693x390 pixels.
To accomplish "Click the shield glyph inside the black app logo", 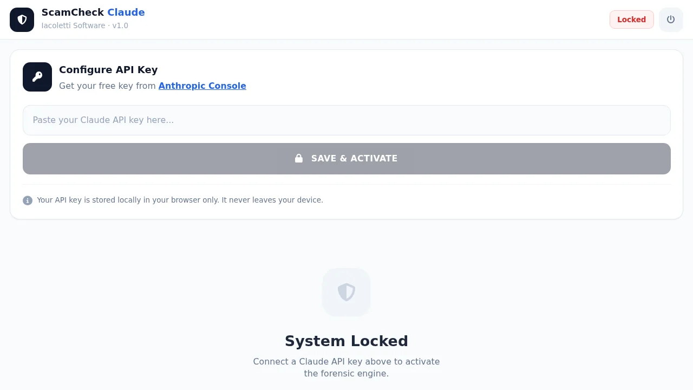I will click(x=22, y=19).
